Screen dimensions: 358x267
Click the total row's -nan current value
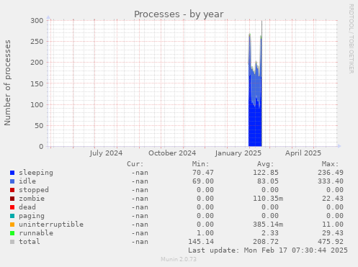point(140,242)
